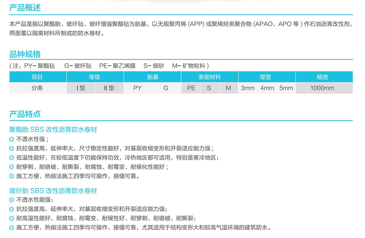
Task: Click the bullet icon beside 不透水性能强；
Action: [x=12, y=200]
